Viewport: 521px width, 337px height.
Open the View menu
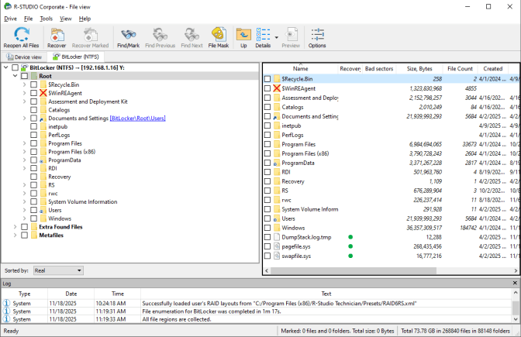point(65,19)
